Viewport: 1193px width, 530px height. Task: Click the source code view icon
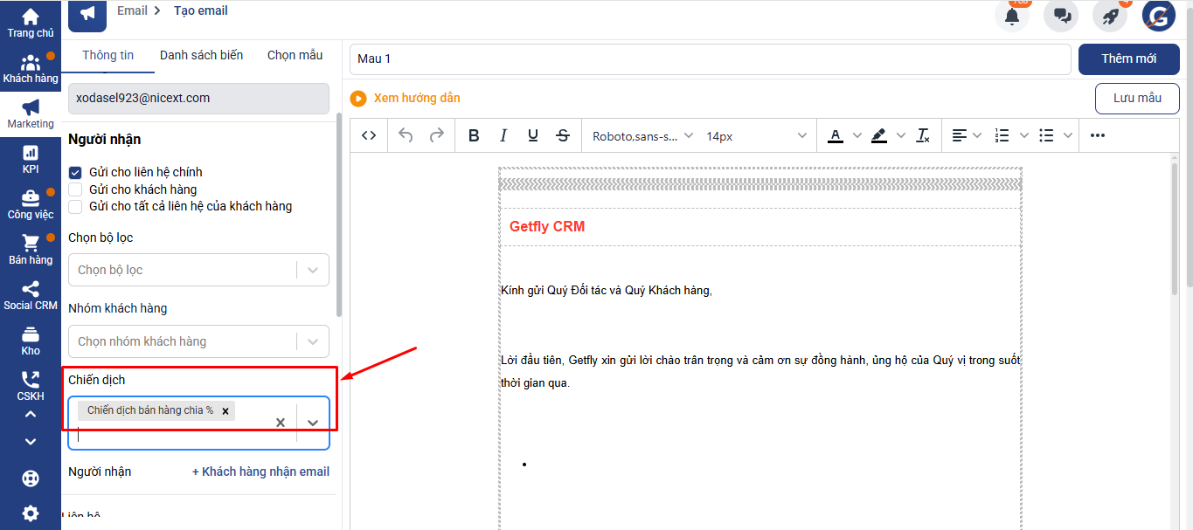pyautogui.click(x=369, y=135)
